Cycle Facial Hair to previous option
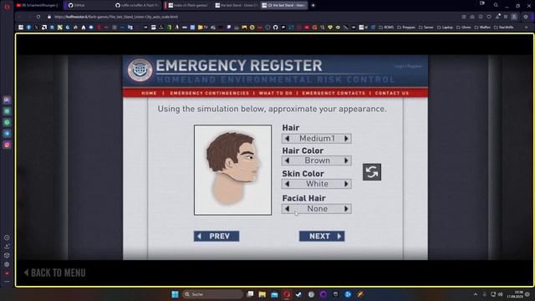The height and width of the screenshot is (301, 535). 287,208
